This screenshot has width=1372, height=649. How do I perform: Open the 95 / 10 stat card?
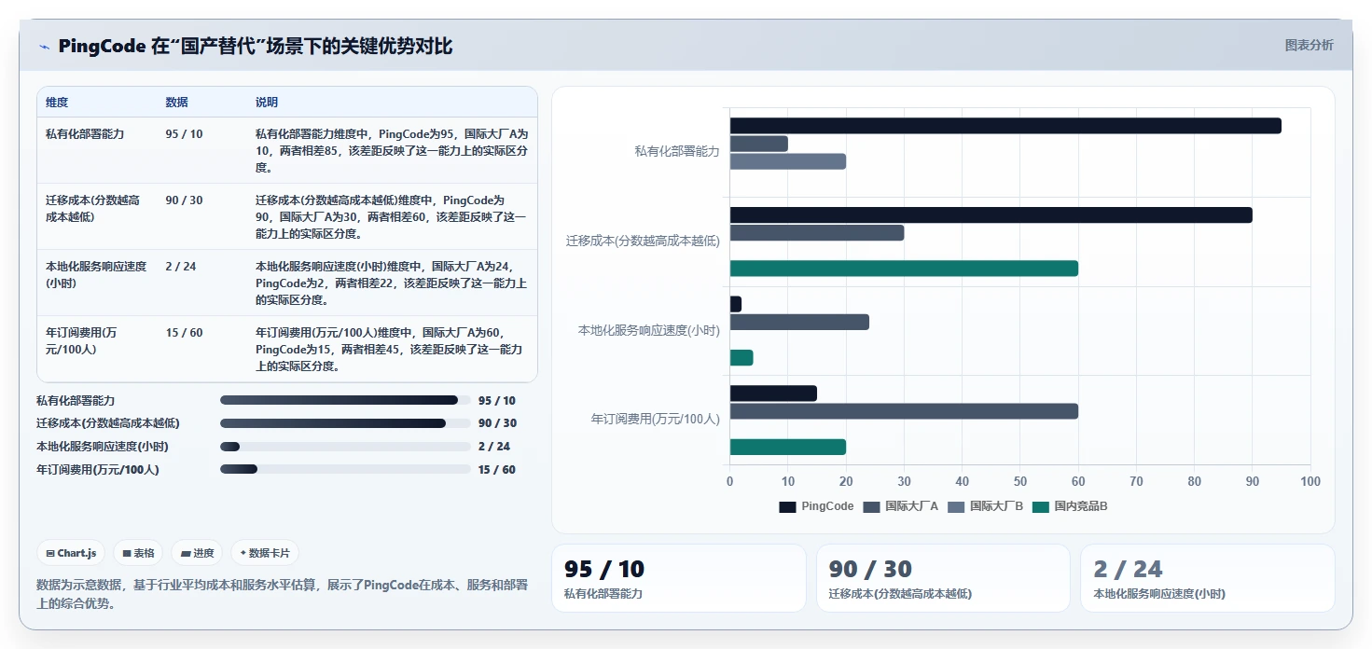(679, 578)
